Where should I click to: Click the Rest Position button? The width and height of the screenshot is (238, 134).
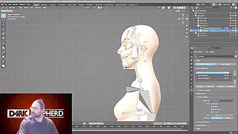[226, 64]
